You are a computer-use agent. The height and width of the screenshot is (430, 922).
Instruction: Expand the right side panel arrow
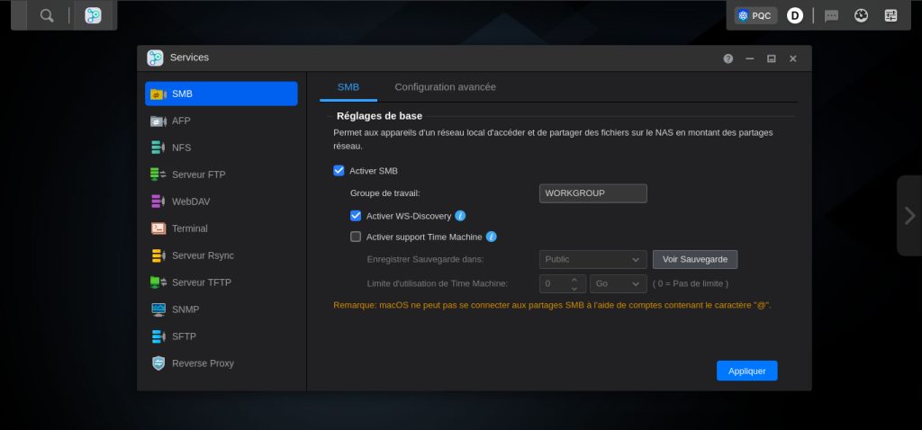pyautogui.click(x=909, y=216)
